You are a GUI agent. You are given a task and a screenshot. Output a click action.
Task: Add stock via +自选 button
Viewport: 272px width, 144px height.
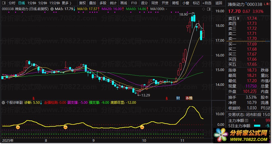click(x=207, y=3)
